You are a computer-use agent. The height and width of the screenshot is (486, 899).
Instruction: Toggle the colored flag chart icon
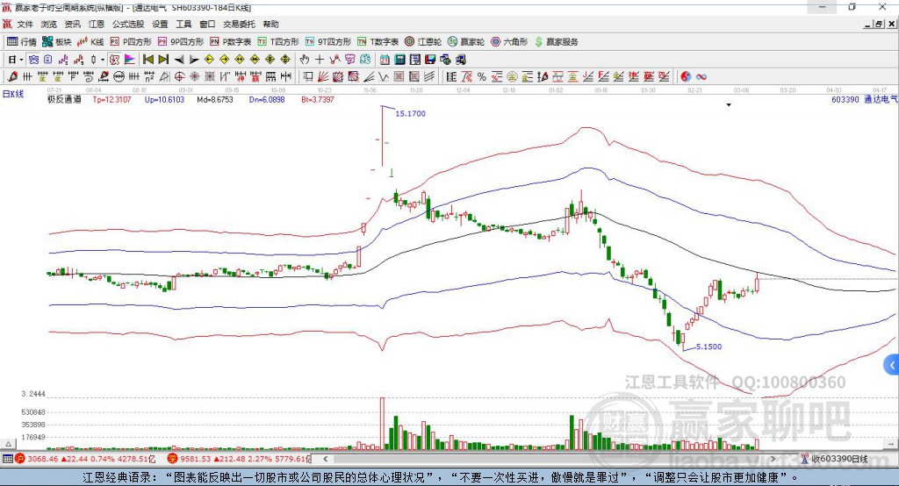[x=130, y=60]
